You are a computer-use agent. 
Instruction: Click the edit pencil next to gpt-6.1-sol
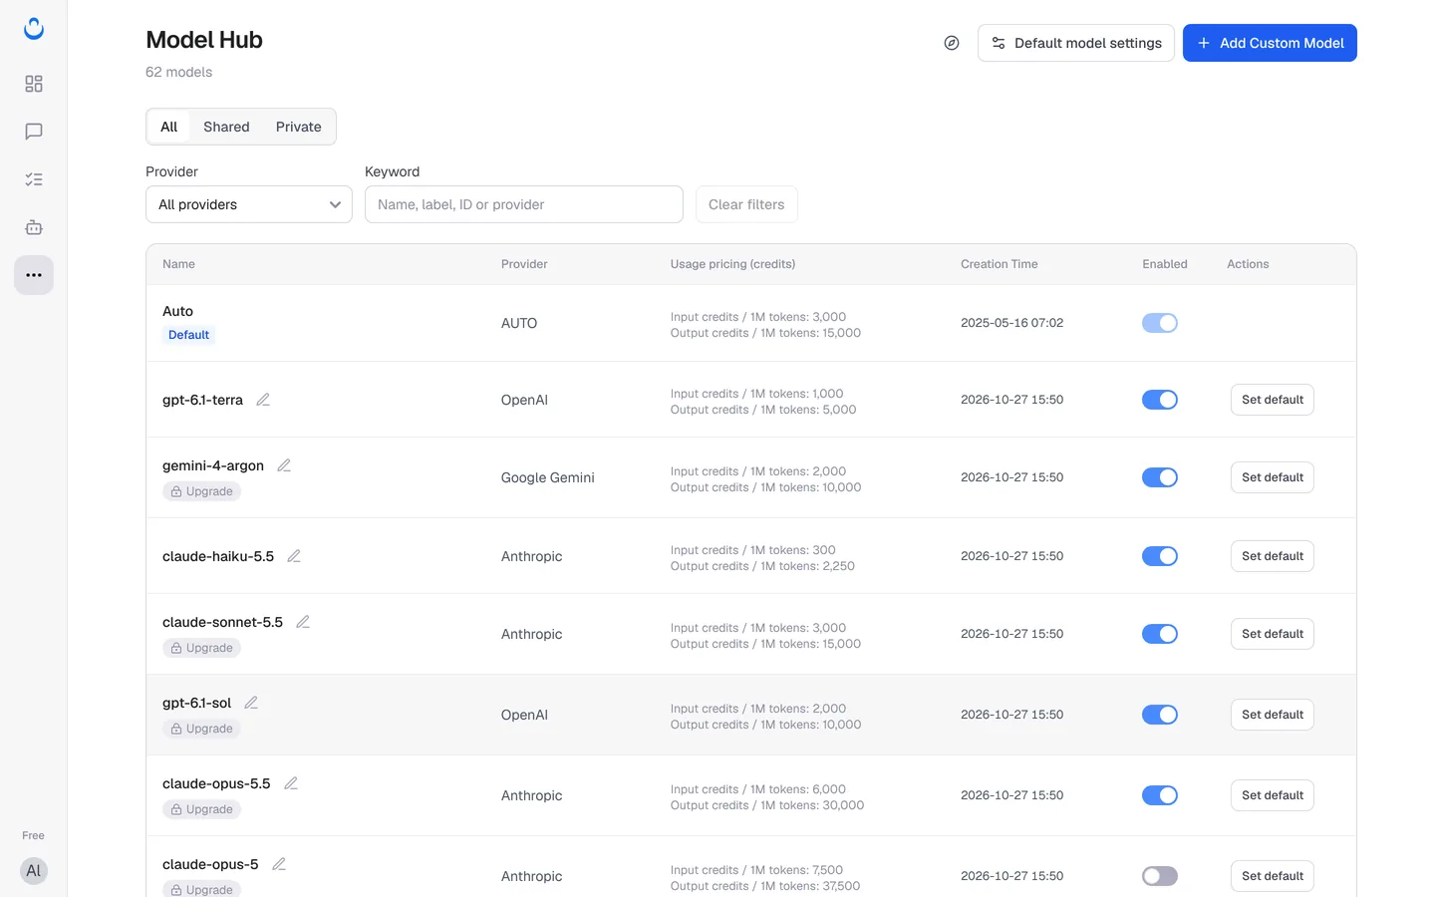(x=251, y=703)
